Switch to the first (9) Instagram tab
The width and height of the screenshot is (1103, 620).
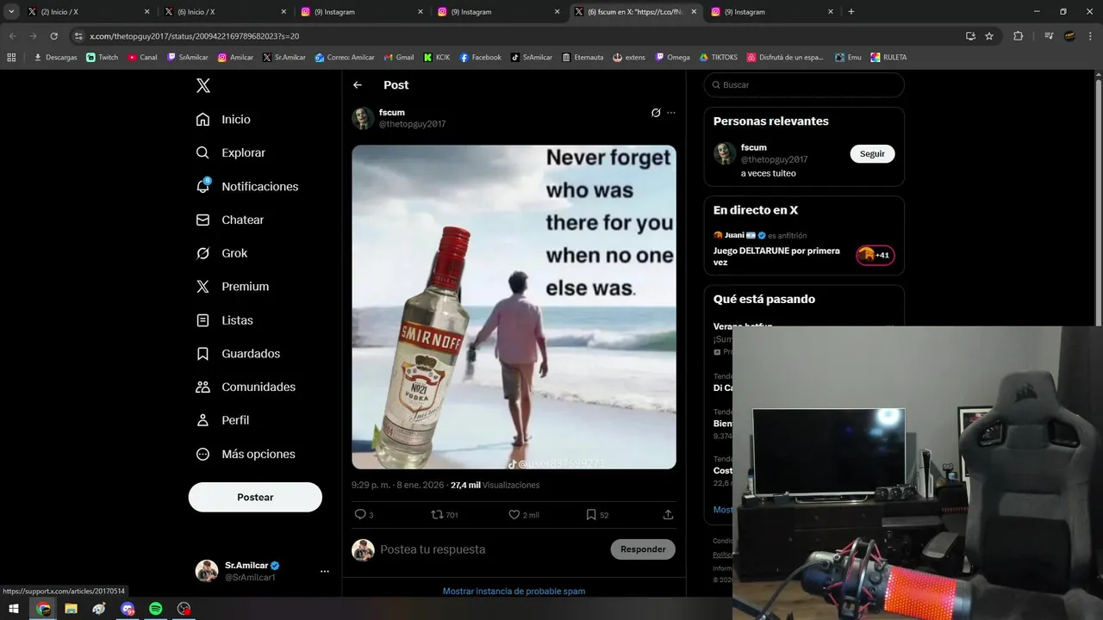coord(361,12)
